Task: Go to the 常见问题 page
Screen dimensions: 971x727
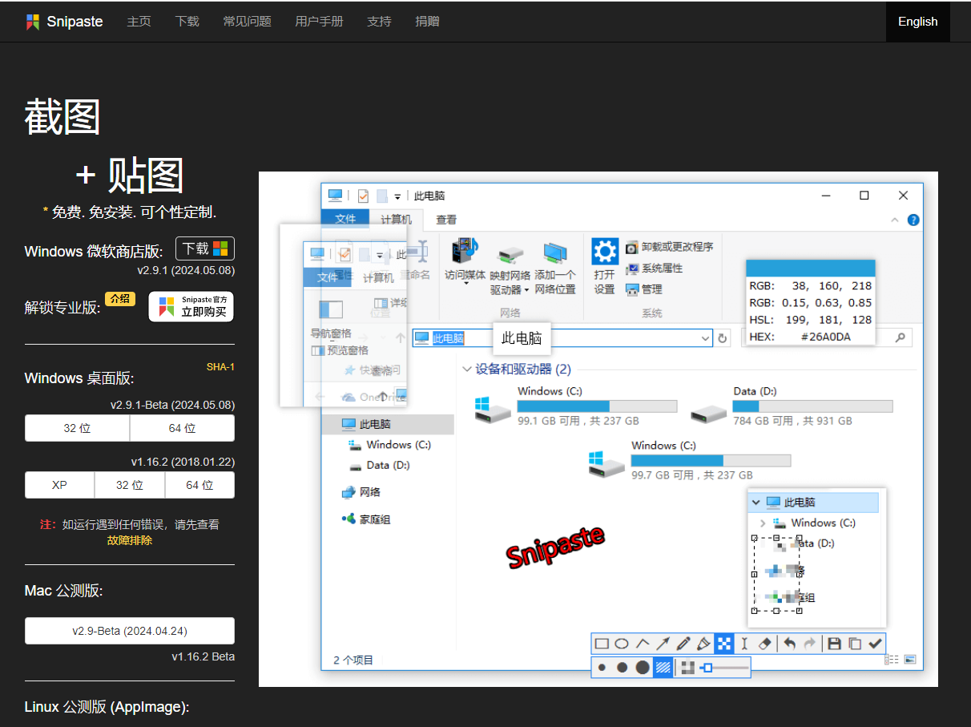Action: (x=247, y=22)
